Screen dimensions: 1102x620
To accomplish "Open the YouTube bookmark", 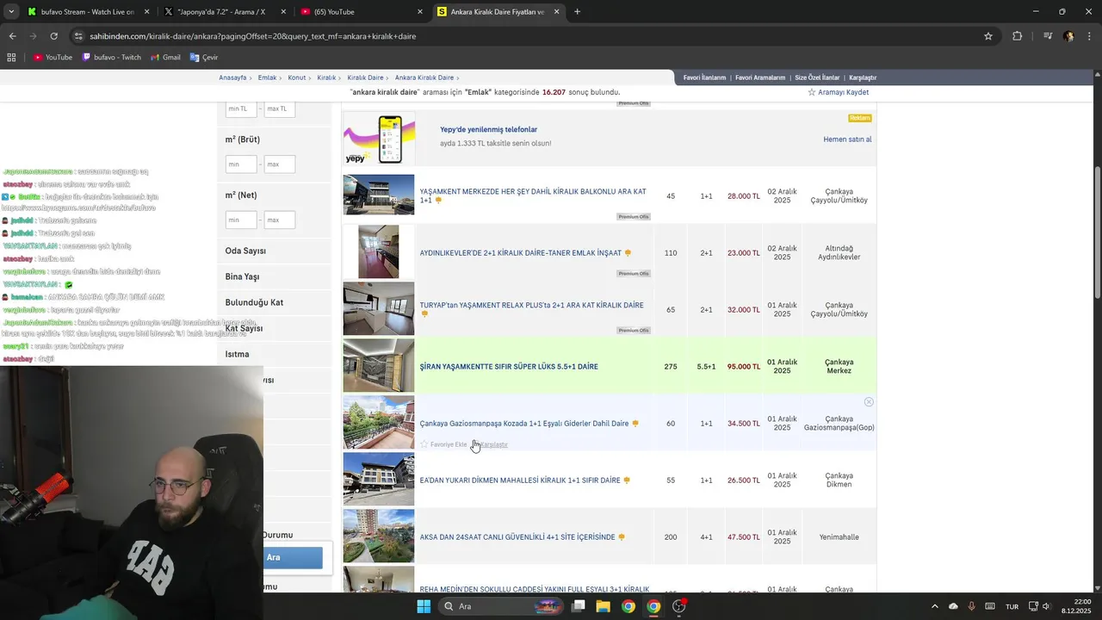I will (x=53, y=57).
